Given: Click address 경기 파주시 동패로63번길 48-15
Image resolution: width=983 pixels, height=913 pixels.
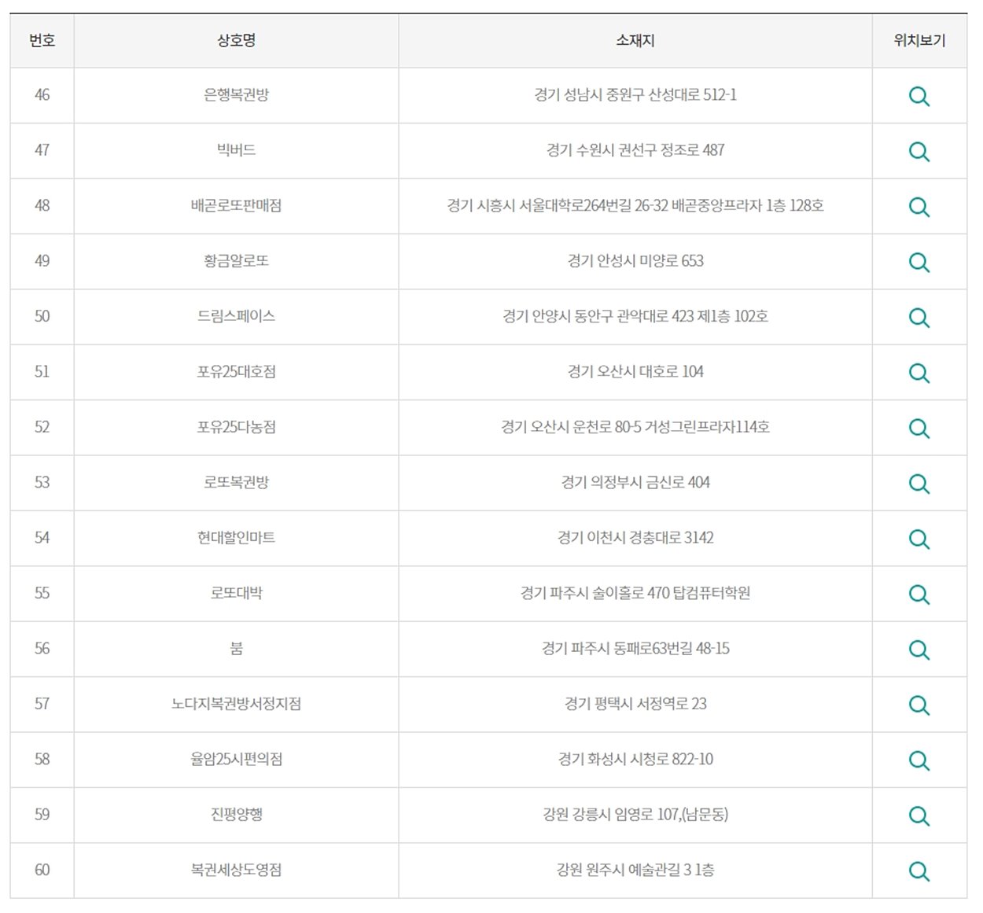Looking at the screenshot, I should coord(635,648).
